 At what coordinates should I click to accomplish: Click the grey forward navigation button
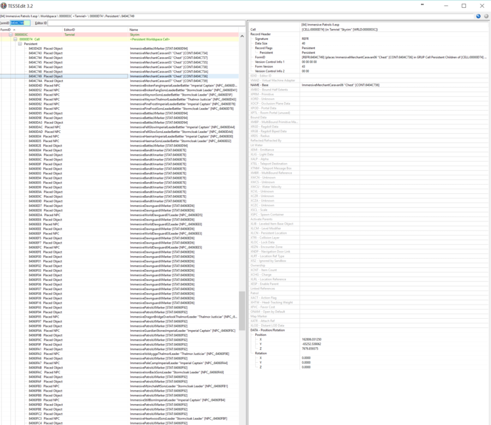[486, 16]
